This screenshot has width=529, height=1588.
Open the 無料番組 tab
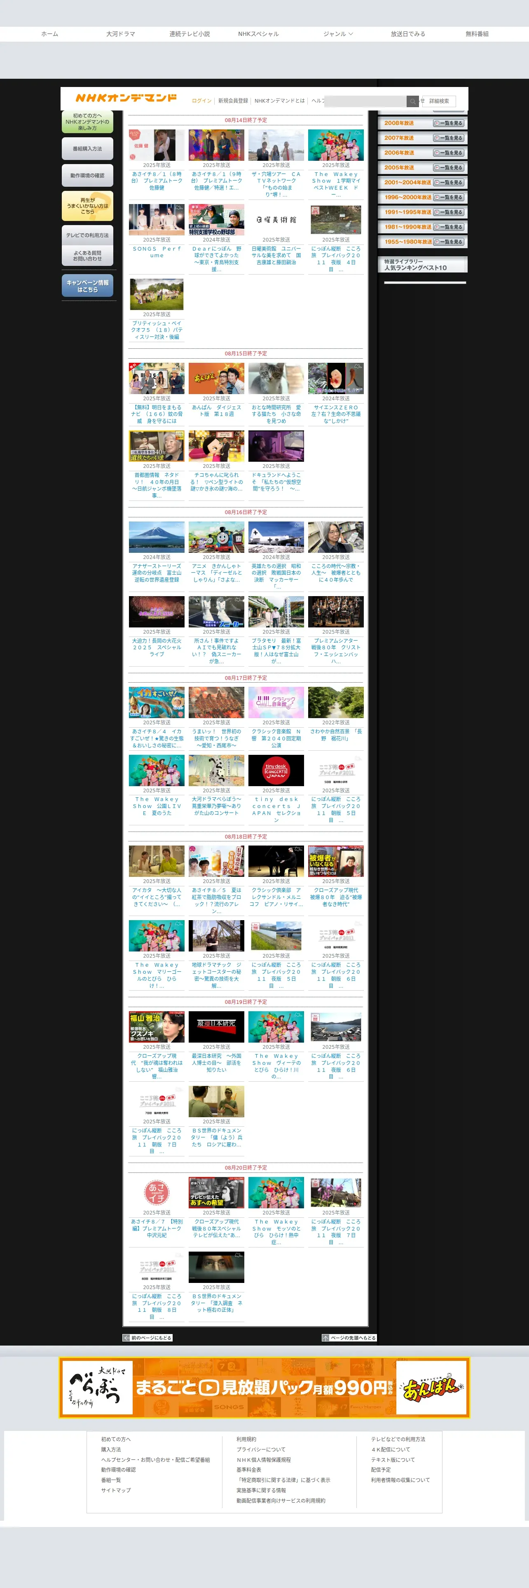(x=477, y=34)
